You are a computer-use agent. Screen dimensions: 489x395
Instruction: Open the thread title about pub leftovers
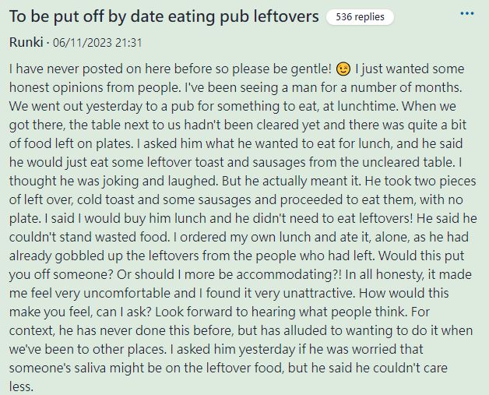coord(164,16)
